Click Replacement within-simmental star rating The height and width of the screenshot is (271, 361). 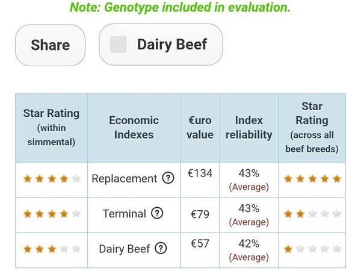[x=52, y=179]
